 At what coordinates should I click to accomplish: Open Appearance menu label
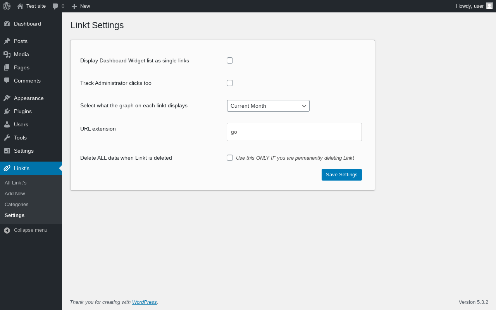(29, 98)
